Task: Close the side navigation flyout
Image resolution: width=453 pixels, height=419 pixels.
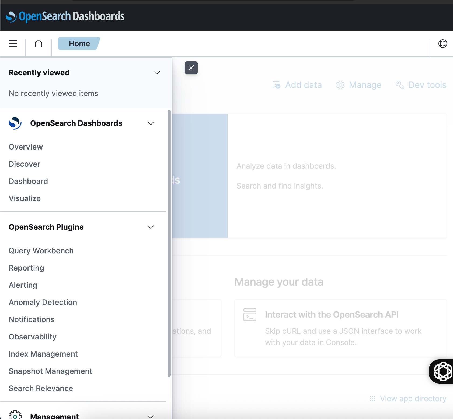Action: pos(191,68)
